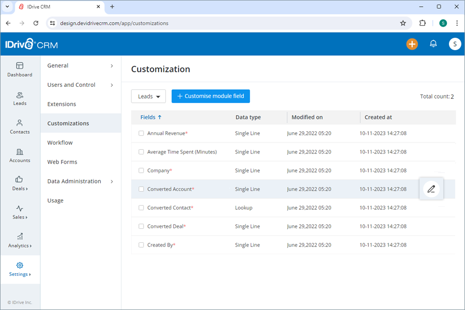
Task: Expand the Data Administration menu
Action: click(x=81, y=181)
